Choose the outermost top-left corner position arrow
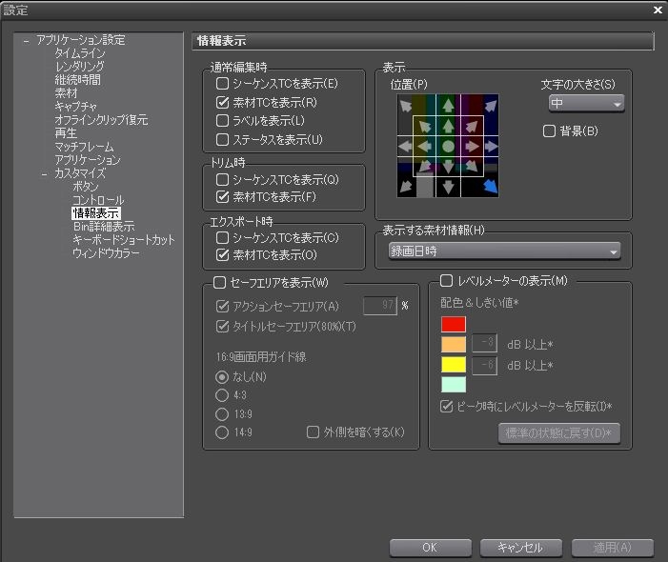The width and height of the screenshot is (668, 562). [407, 105]
